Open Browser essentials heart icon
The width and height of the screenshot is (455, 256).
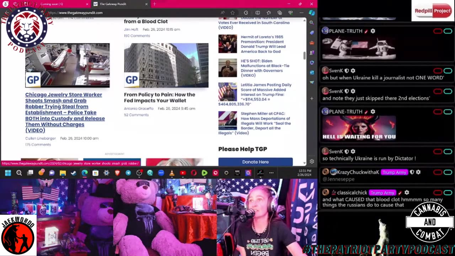[x=290, y=13]
